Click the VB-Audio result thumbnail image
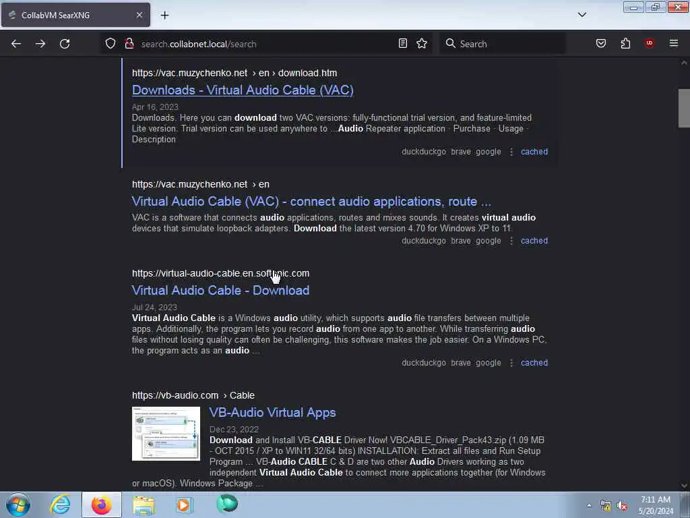 coord(166,434)
